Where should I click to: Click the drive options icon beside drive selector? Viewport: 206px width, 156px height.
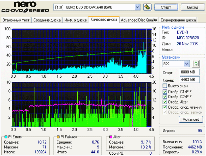[147, 7]
